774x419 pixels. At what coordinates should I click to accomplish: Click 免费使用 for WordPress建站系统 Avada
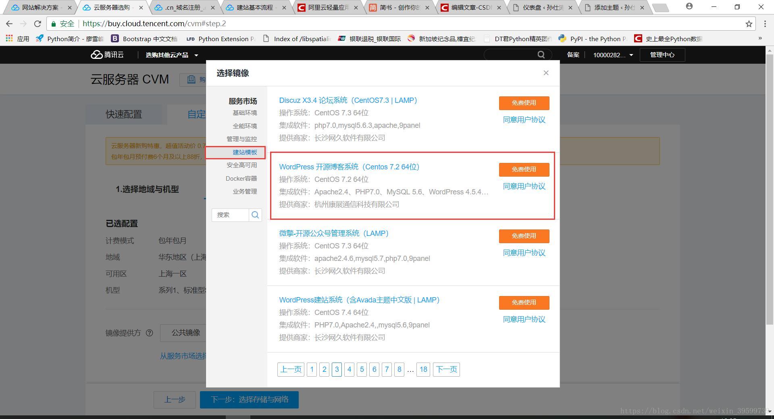(524, 302)
